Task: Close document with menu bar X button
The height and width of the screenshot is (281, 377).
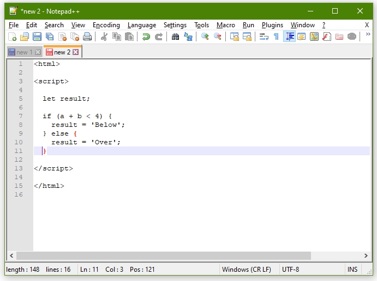Action: pos(367,25)
